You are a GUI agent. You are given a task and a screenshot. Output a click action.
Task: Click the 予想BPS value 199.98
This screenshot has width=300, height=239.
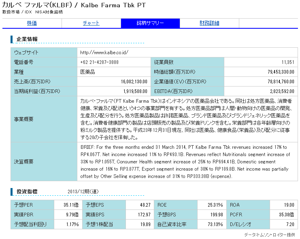tap(217, 215)
